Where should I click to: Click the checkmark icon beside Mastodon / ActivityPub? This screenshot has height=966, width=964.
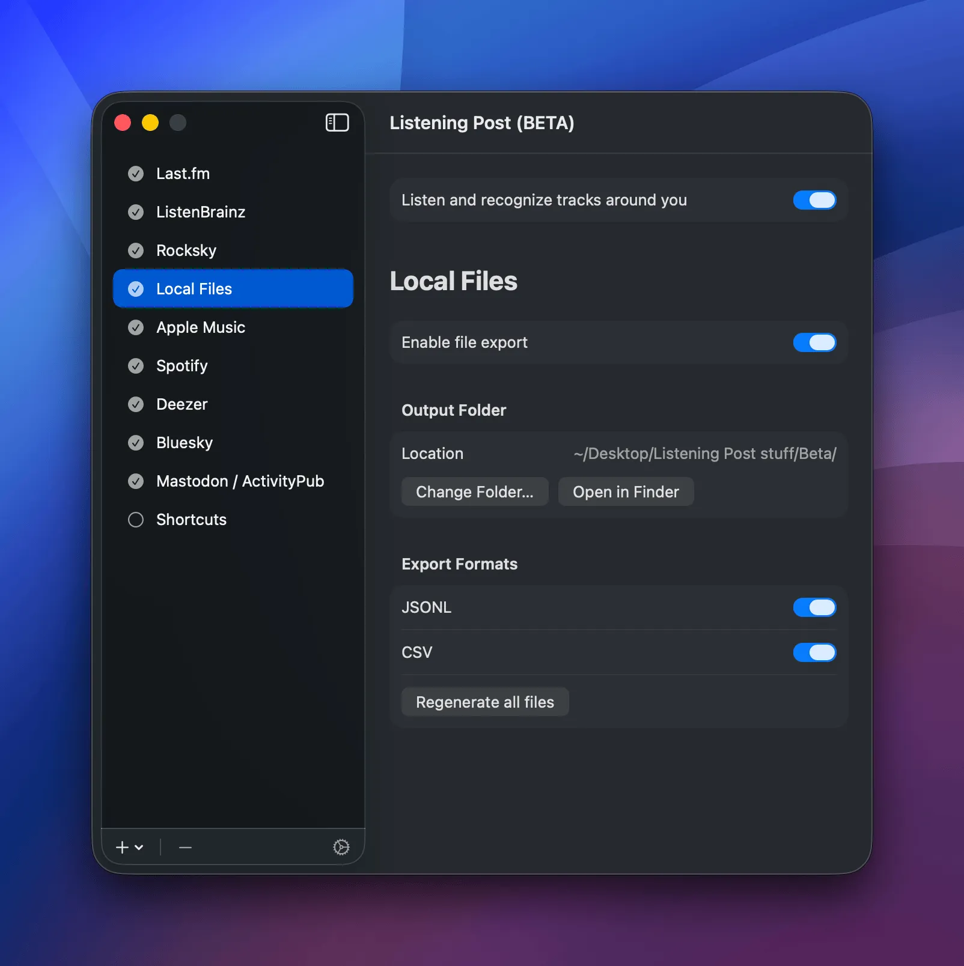tap(136, 481)
